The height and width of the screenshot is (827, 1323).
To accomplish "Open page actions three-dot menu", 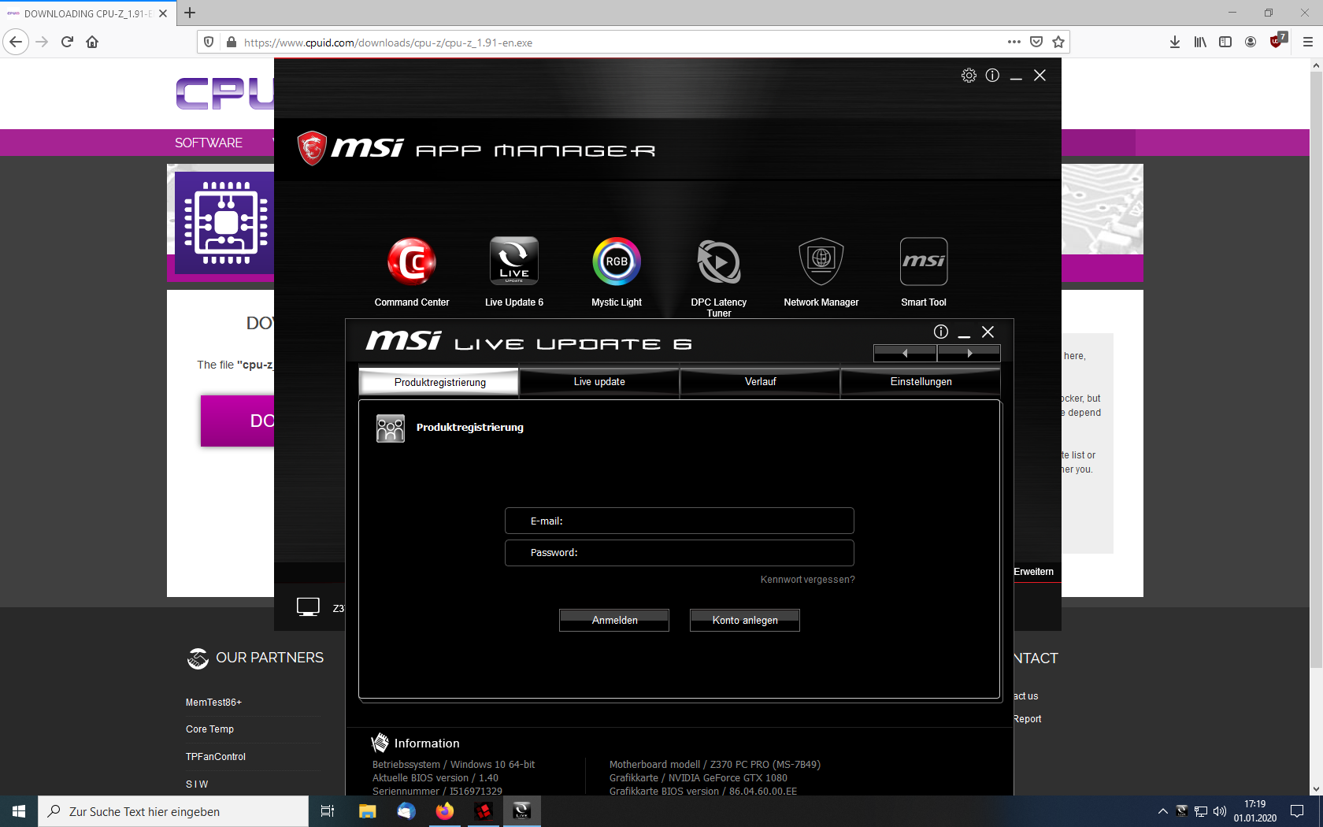I will (1014, 42).
